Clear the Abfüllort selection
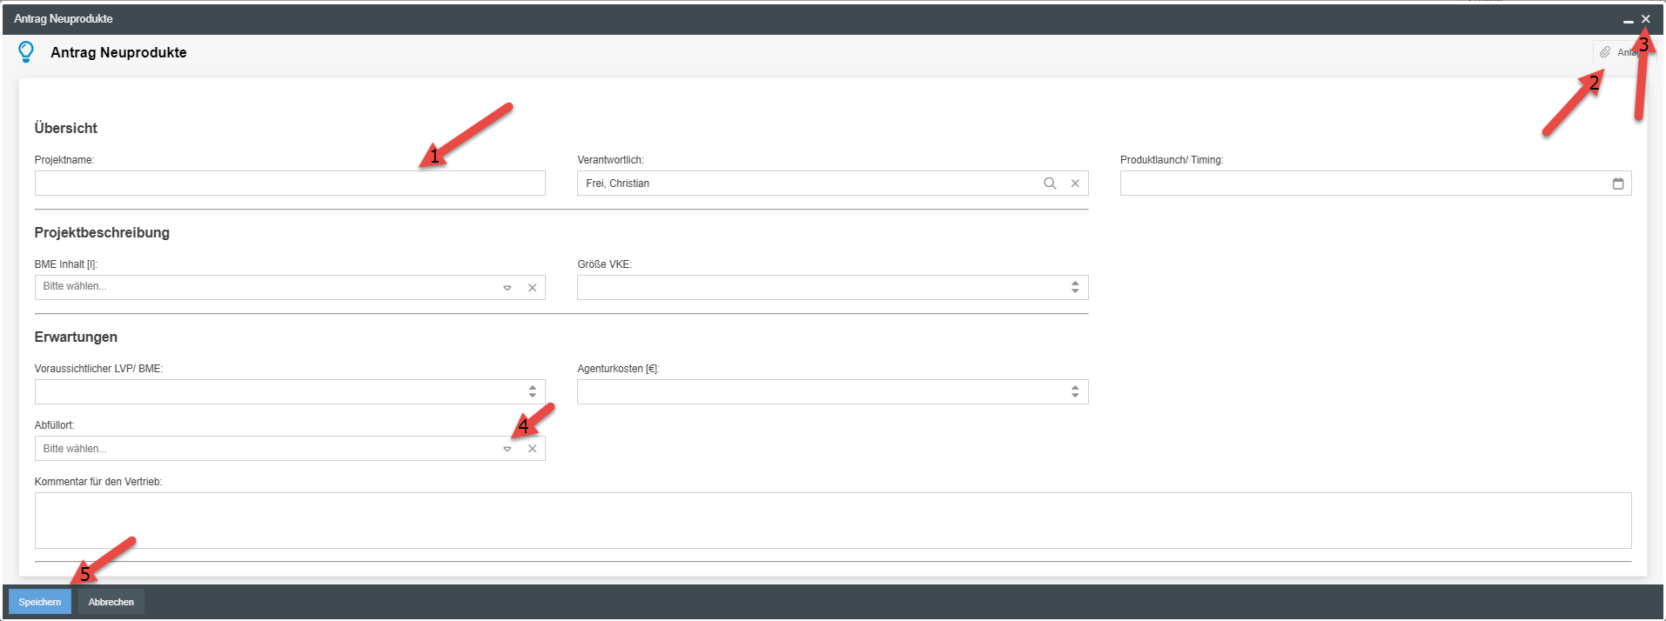Image resolution: width=1666 pixels, height=621 pixels. (532, 449)
